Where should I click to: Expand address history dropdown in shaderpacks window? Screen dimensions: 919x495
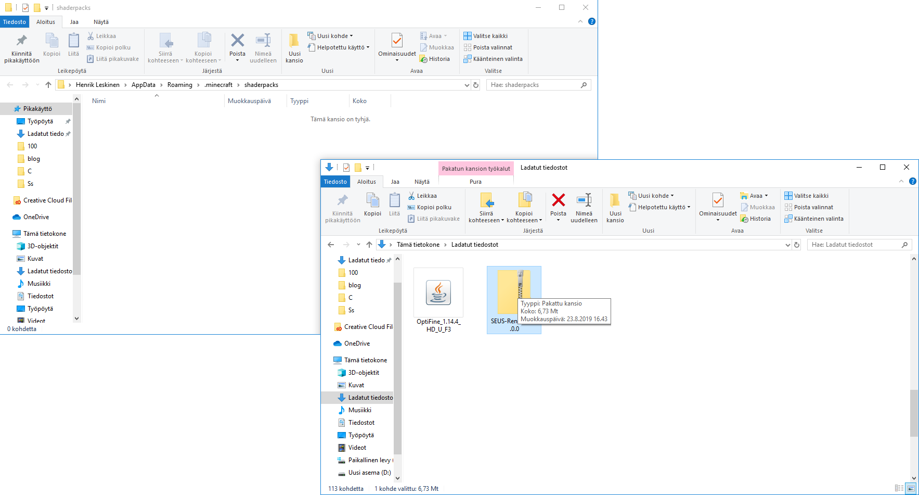(x=467, y=85)
